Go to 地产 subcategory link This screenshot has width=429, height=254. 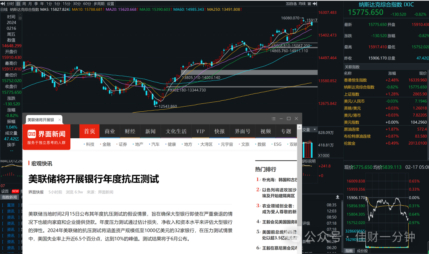139,144
